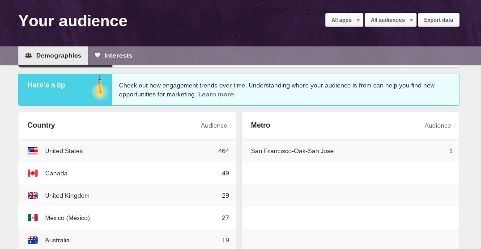Select the United States country name
481x249 pixels.
(64, 151)
